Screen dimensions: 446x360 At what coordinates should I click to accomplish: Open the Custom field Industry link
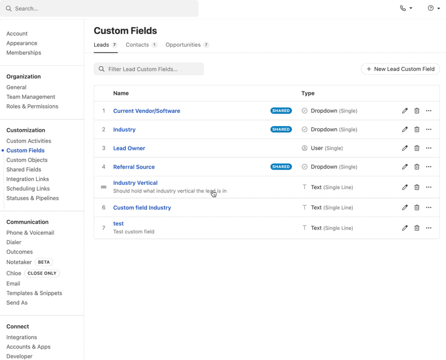[x=142, y=208]
